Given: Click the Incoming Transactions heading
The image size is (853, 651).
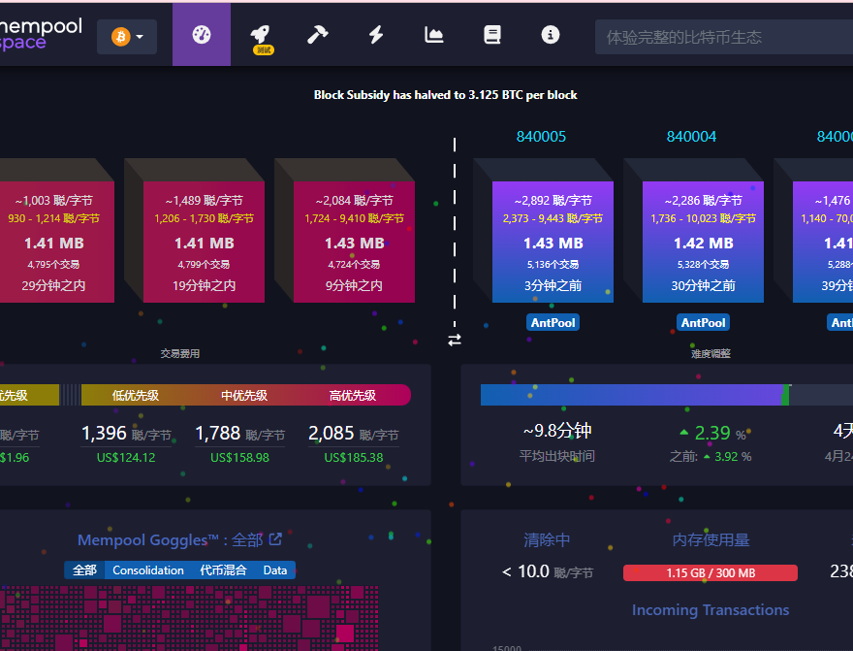Looking at the screenshot, I should (x=711, y=610).
